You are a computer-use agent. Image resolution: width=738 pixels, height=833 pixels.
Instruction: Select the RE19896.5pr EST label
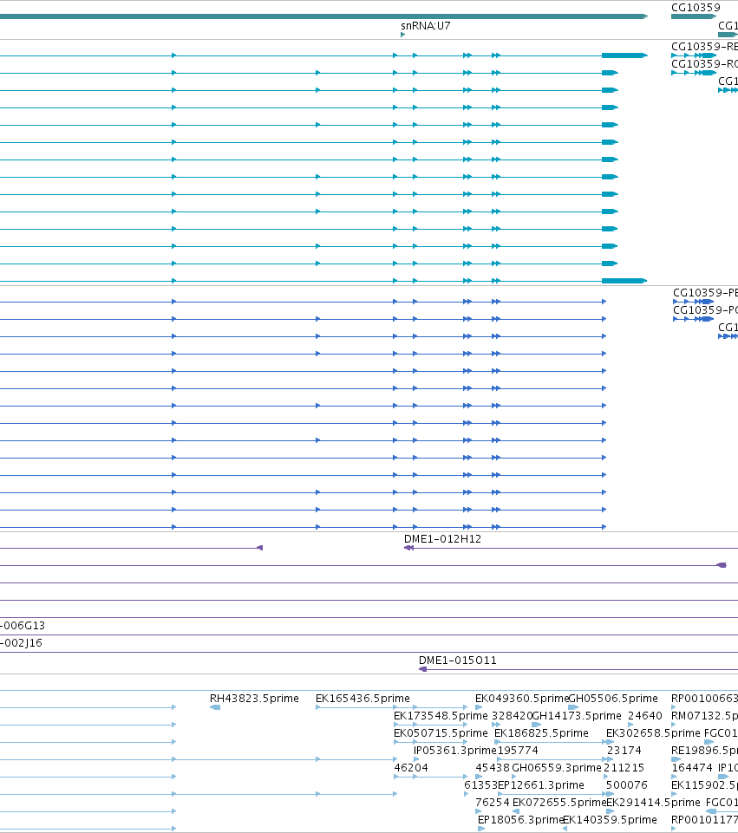click(704, 750)
